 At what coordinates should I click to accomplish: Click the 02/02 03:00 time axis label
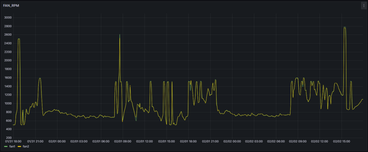click(254, 141)
